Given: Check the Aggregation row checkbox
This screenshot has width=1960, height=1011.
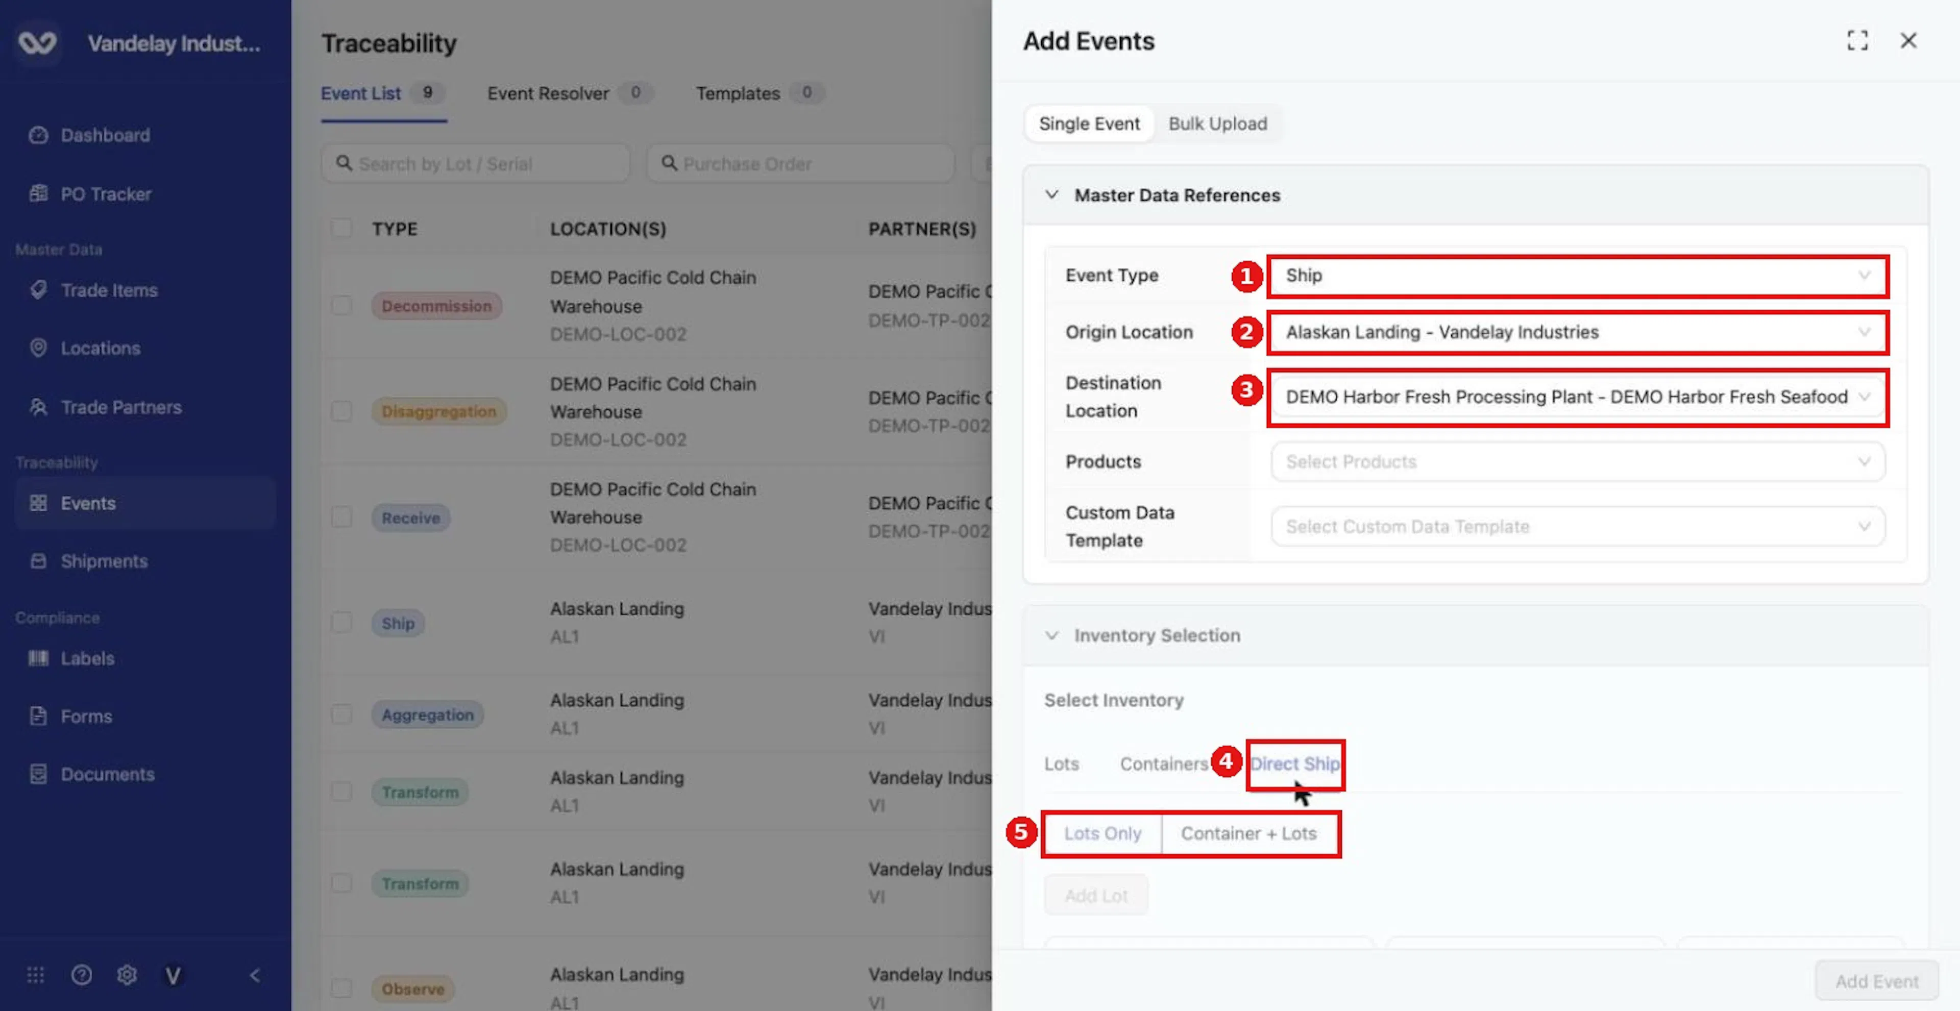Looking at the screenshot, I should (x=341, y=714).
